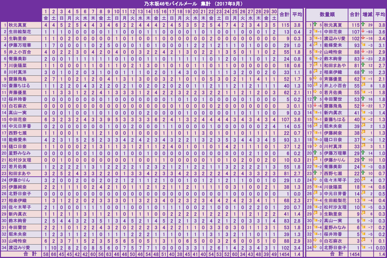Click 山﨑怜奈 name in row 33 of daily table
The image size is (387, 258).
18,241
